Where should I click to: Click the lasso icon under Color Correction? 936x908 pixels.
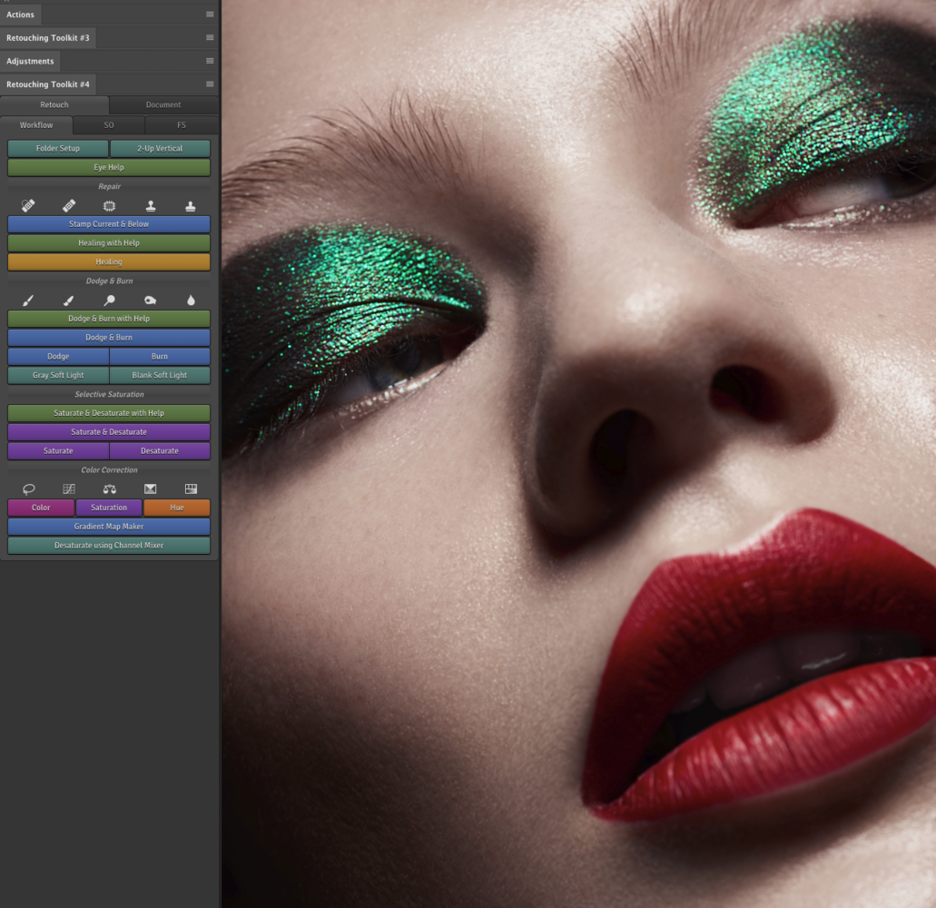pyautogui.click(x=28, y=489)
